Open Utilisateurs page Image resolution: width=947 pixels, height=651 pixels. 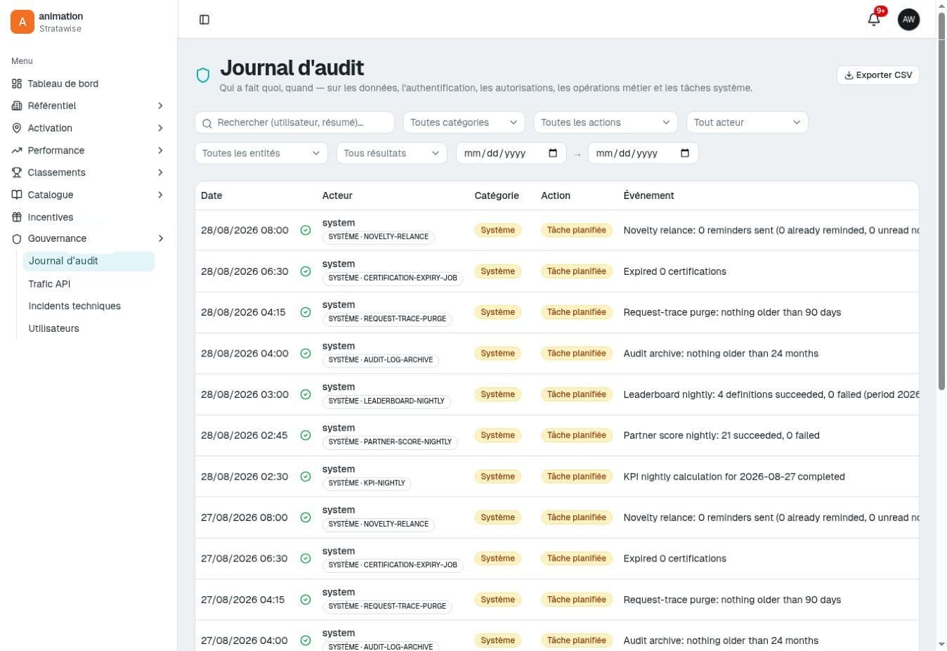[53, 328]
